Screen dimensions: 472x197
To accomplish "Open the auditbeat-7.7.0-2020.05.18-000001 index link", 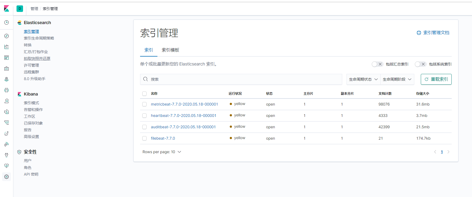I will tap(183, 127).
